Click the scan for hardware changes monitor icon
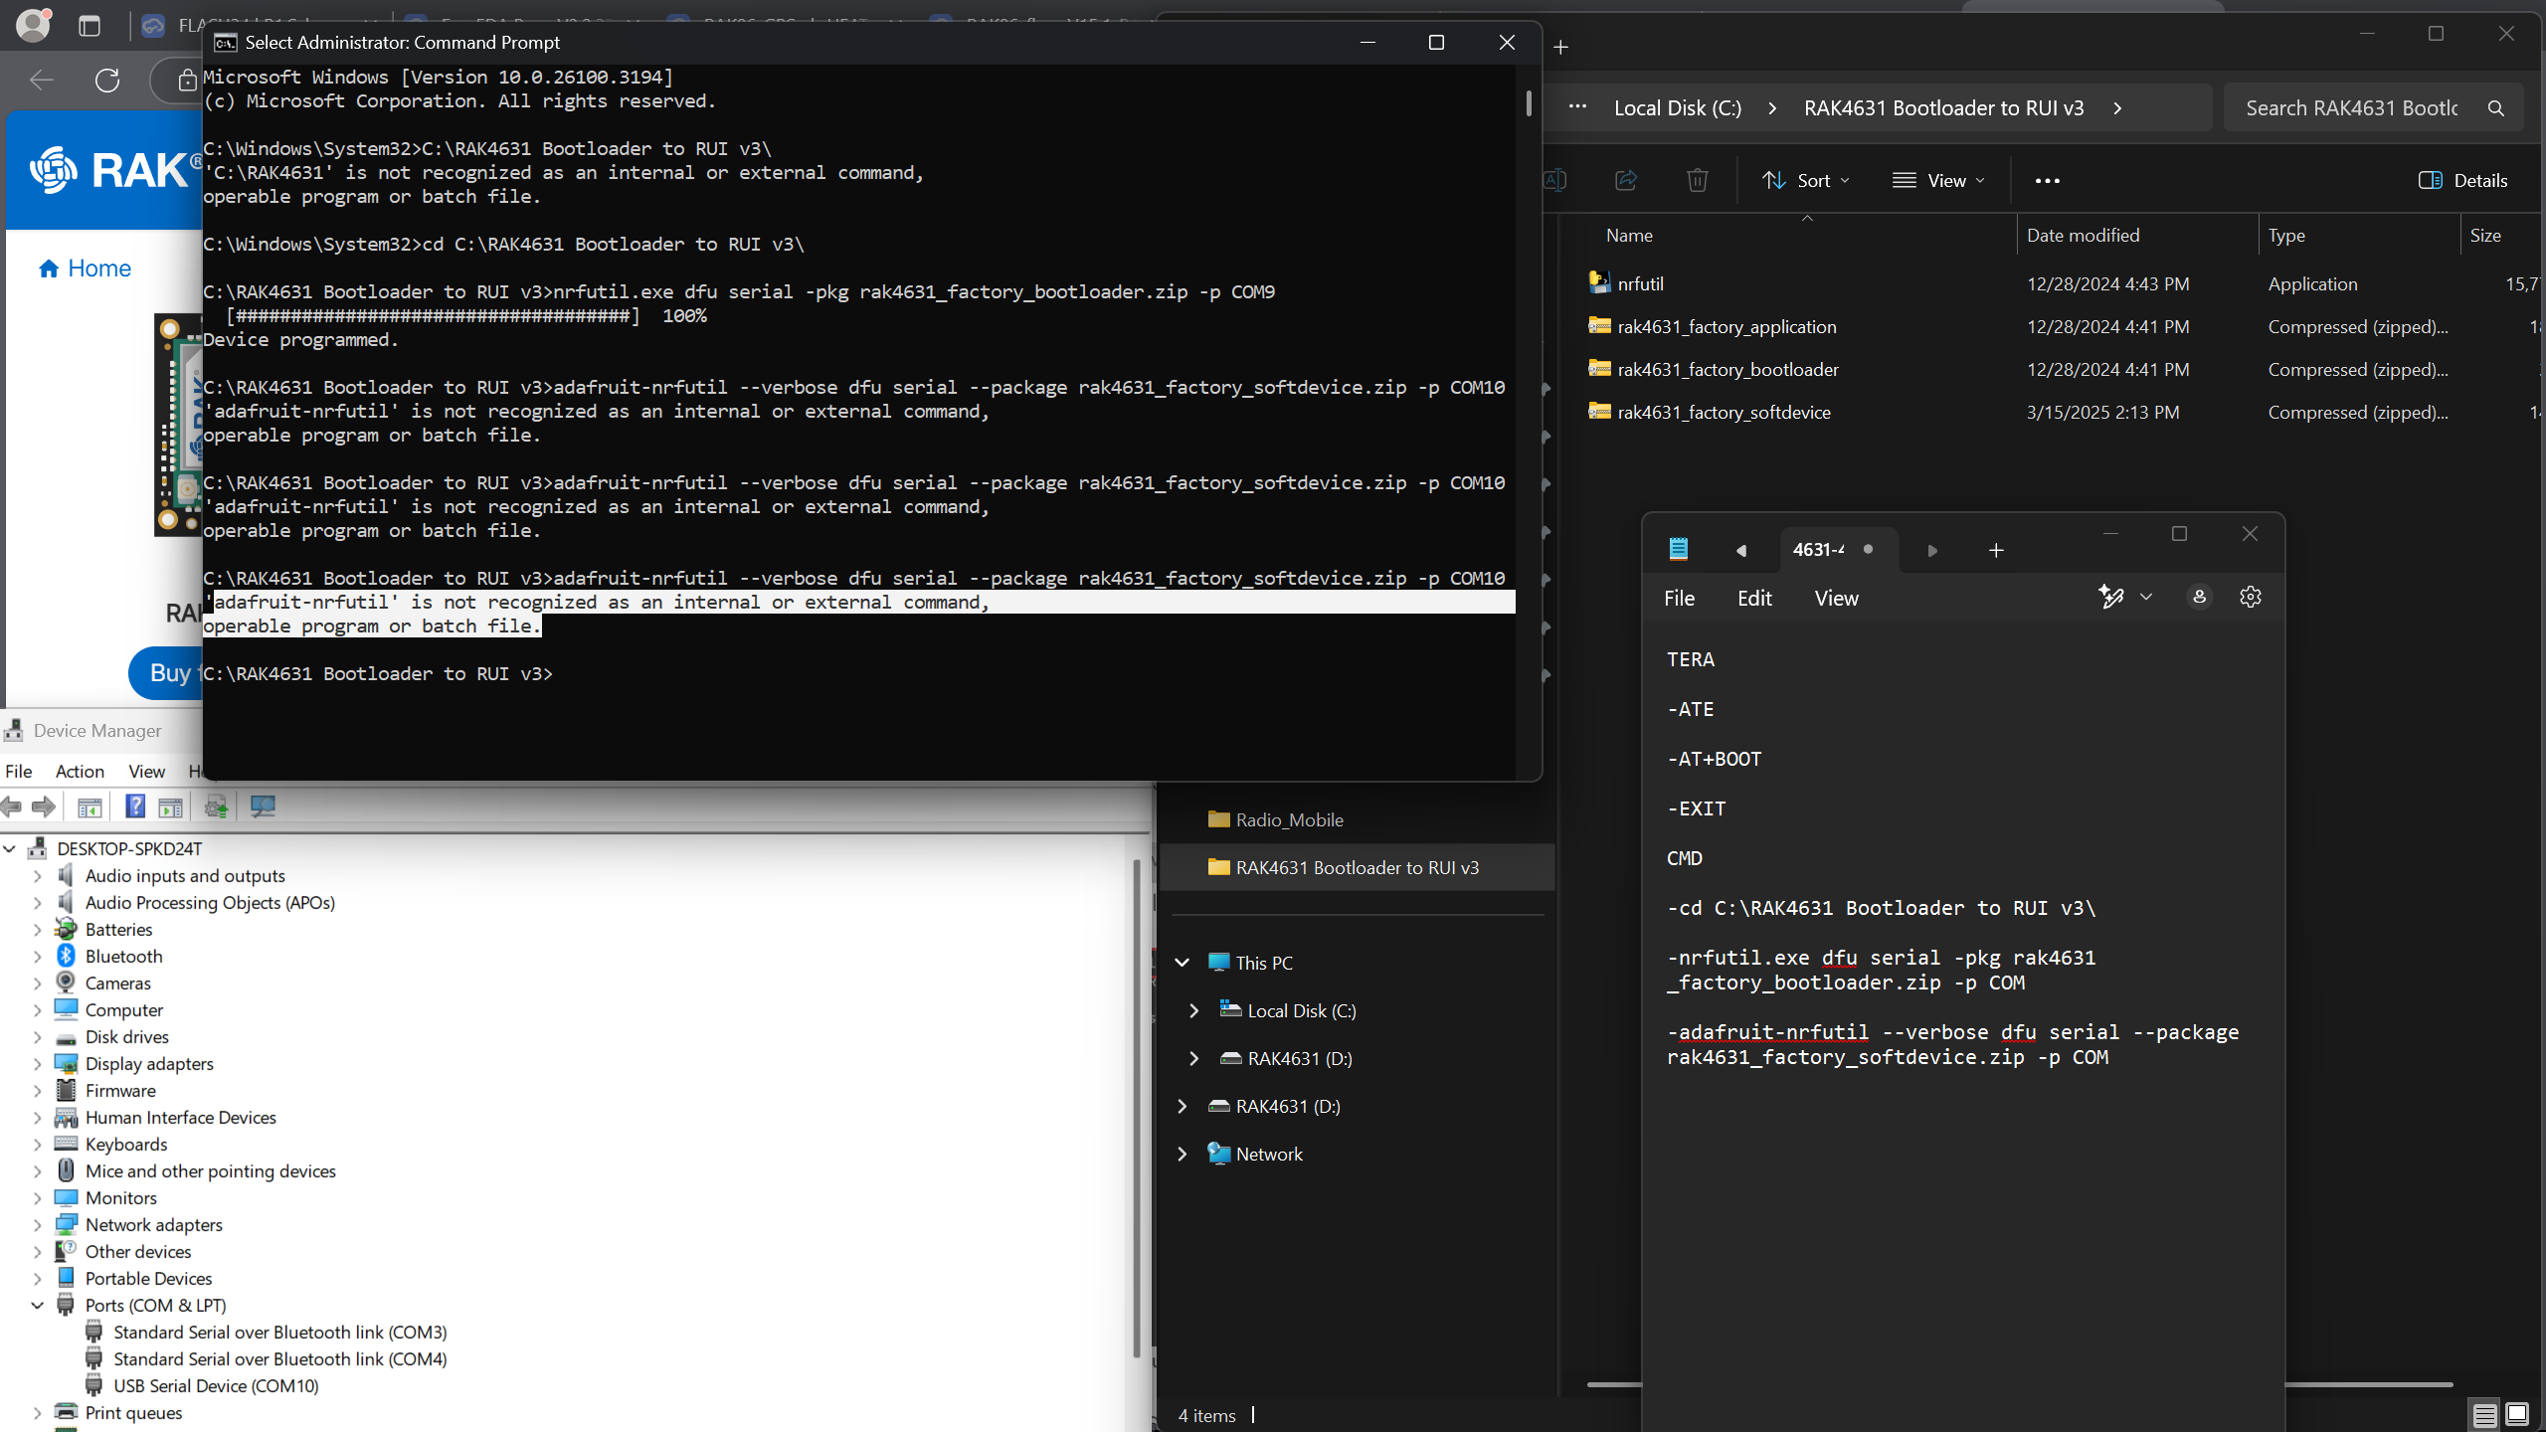The height and width of the screenshot is (1432, 2546). click(x=263, y=806)
